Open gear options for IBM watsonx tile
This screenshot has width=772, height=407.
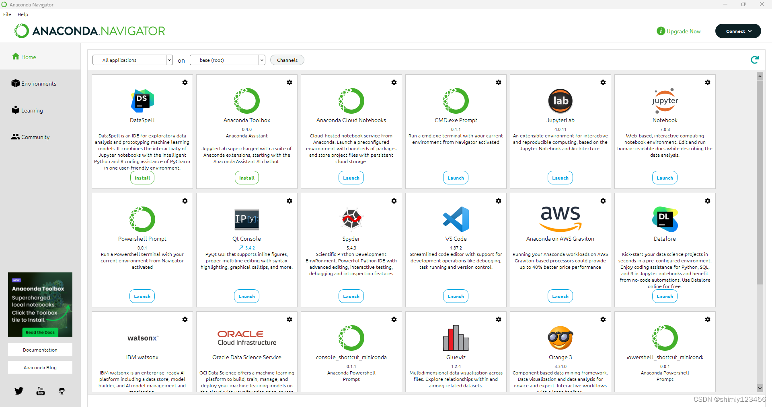185,319
